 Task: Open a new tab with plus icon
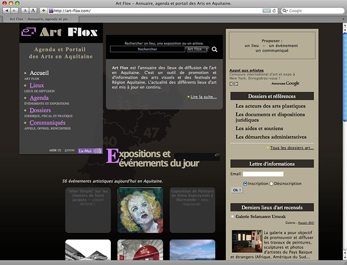point(343,19)
